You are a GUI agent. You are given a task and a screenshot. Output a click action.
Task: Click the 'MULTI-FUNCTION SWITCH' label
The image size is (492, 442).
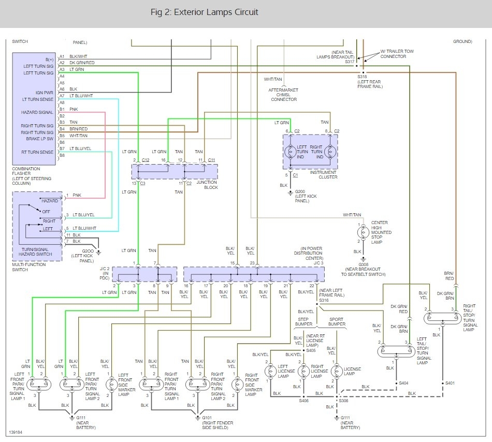pyautogui.click(x=29, y=267)
